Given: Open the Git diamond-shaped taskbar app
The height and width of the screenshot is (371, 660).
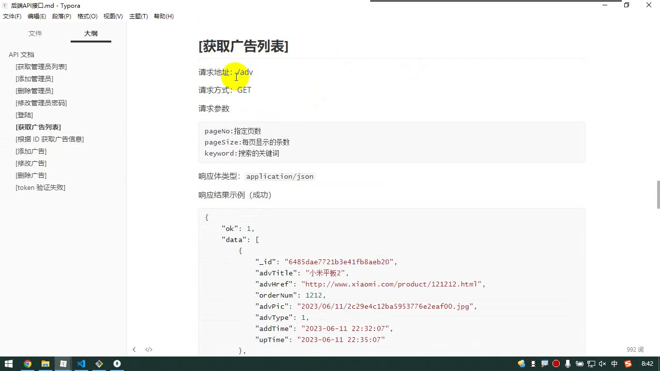Looking at the screenshot, I should (99, 364).
